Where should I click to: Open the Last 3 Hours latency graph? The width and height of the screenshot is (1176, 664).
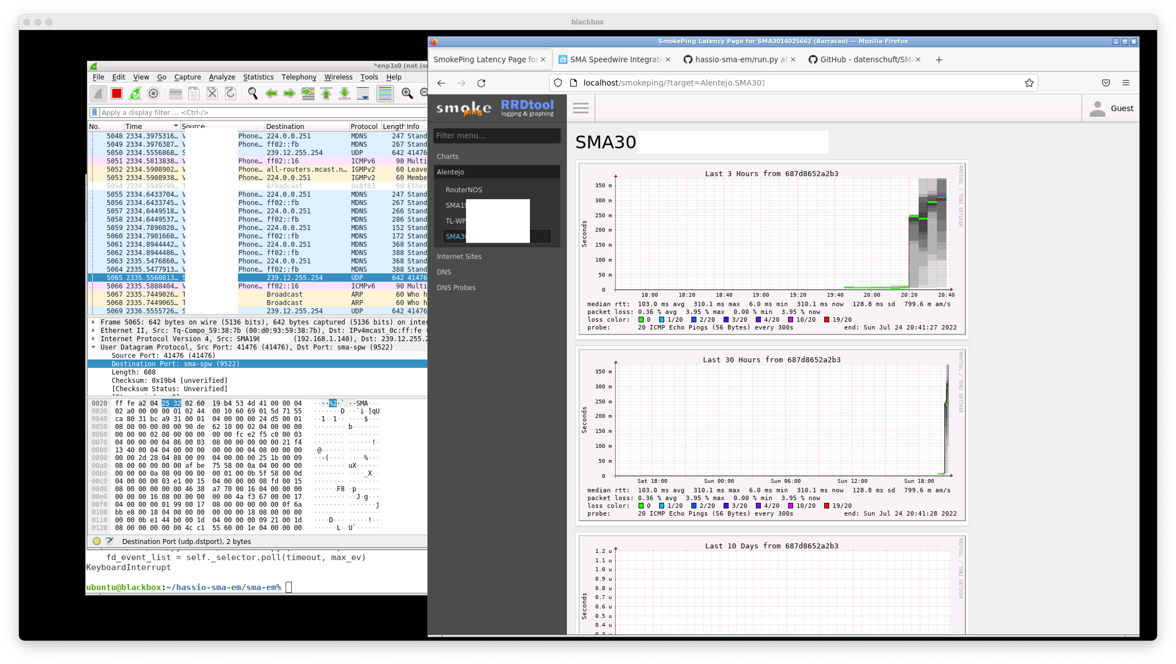pos(771,249)
